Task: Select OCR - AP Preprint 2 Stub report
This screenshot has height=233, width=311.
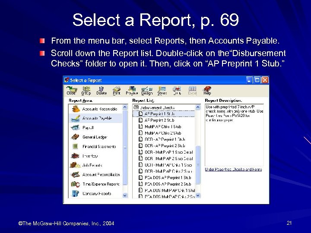Action: 162,146
